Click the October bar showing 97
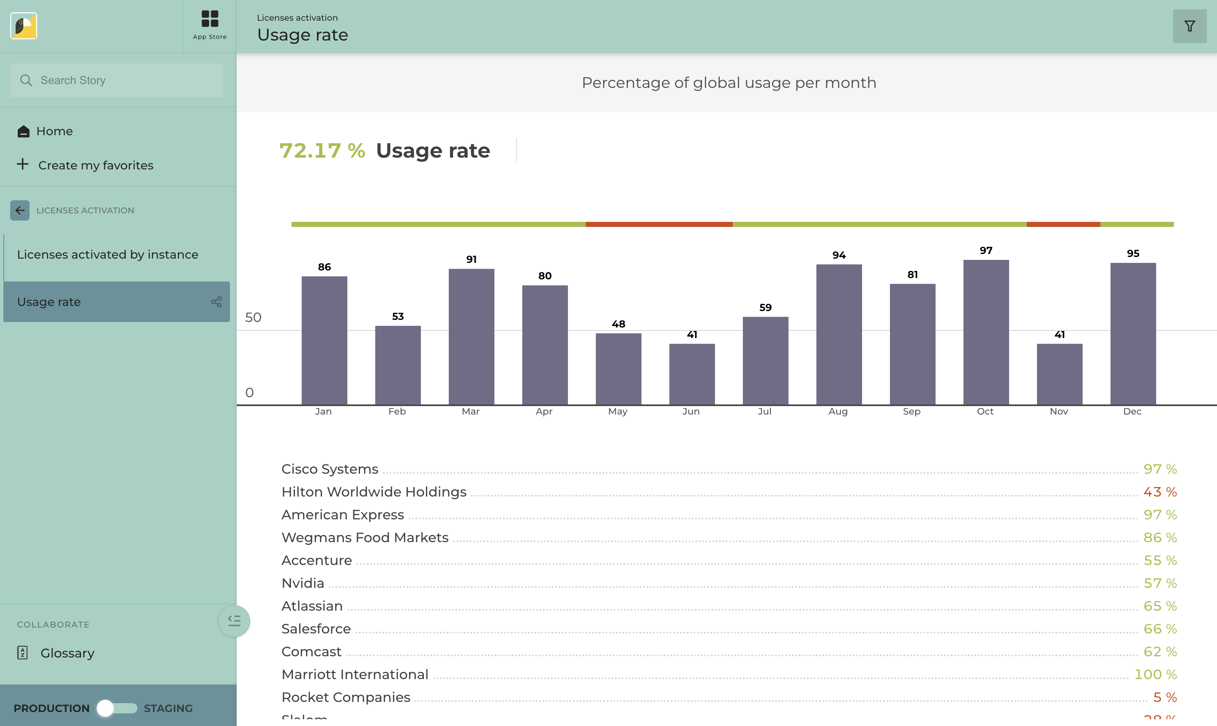This screenshot has width=1217, height=726. [985, 332]
